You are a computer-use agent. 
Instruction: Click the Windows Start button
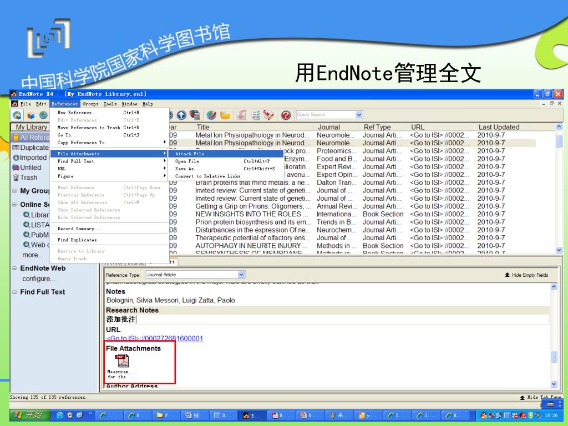[29, 415]
